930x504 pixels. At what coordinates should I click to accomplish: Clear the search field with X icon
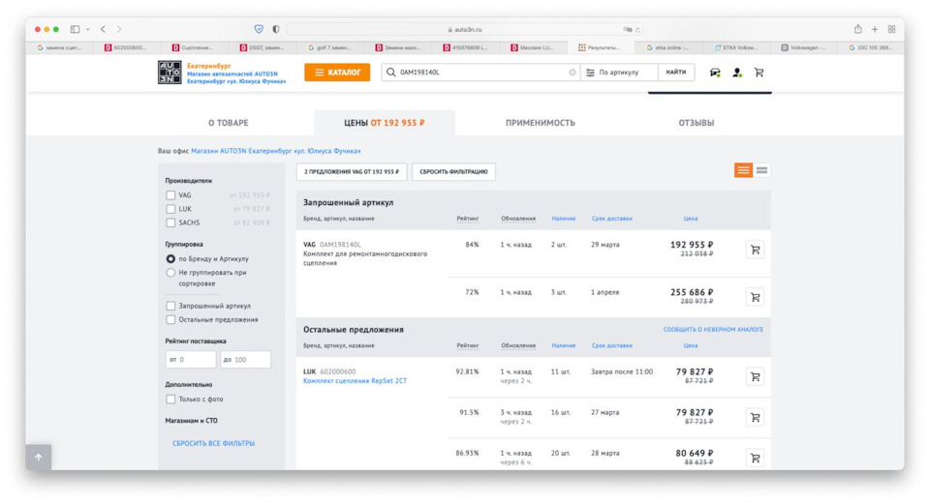click(x=573, y=73)
